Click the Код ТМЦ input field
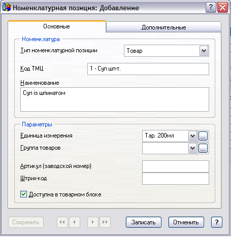This screenshot has height=237, width=231. [x=148, y=69]
